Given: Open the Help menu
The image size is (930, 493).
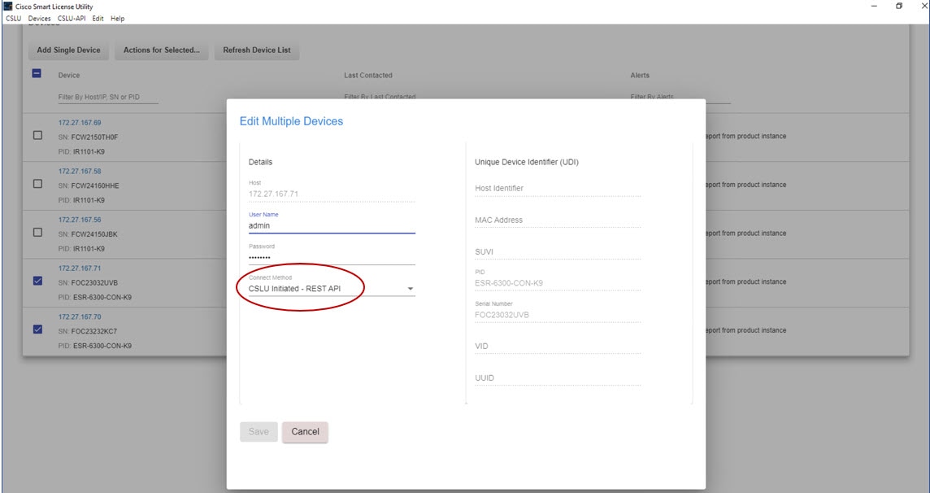Looking at the screenshot, I should point(117,19).
